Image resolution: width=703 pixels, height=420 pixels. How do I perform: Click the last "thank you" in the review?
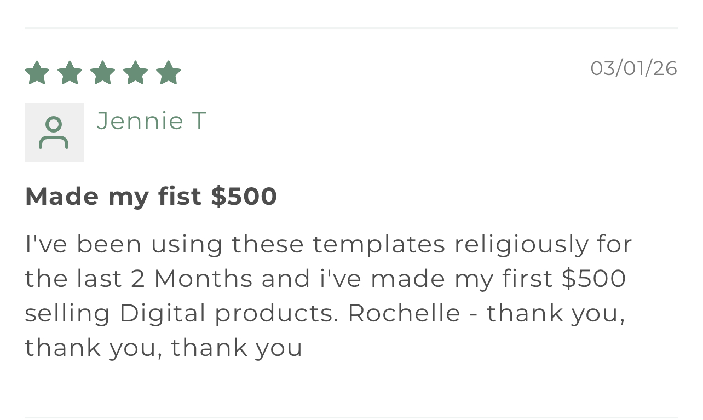pos(237,348)
